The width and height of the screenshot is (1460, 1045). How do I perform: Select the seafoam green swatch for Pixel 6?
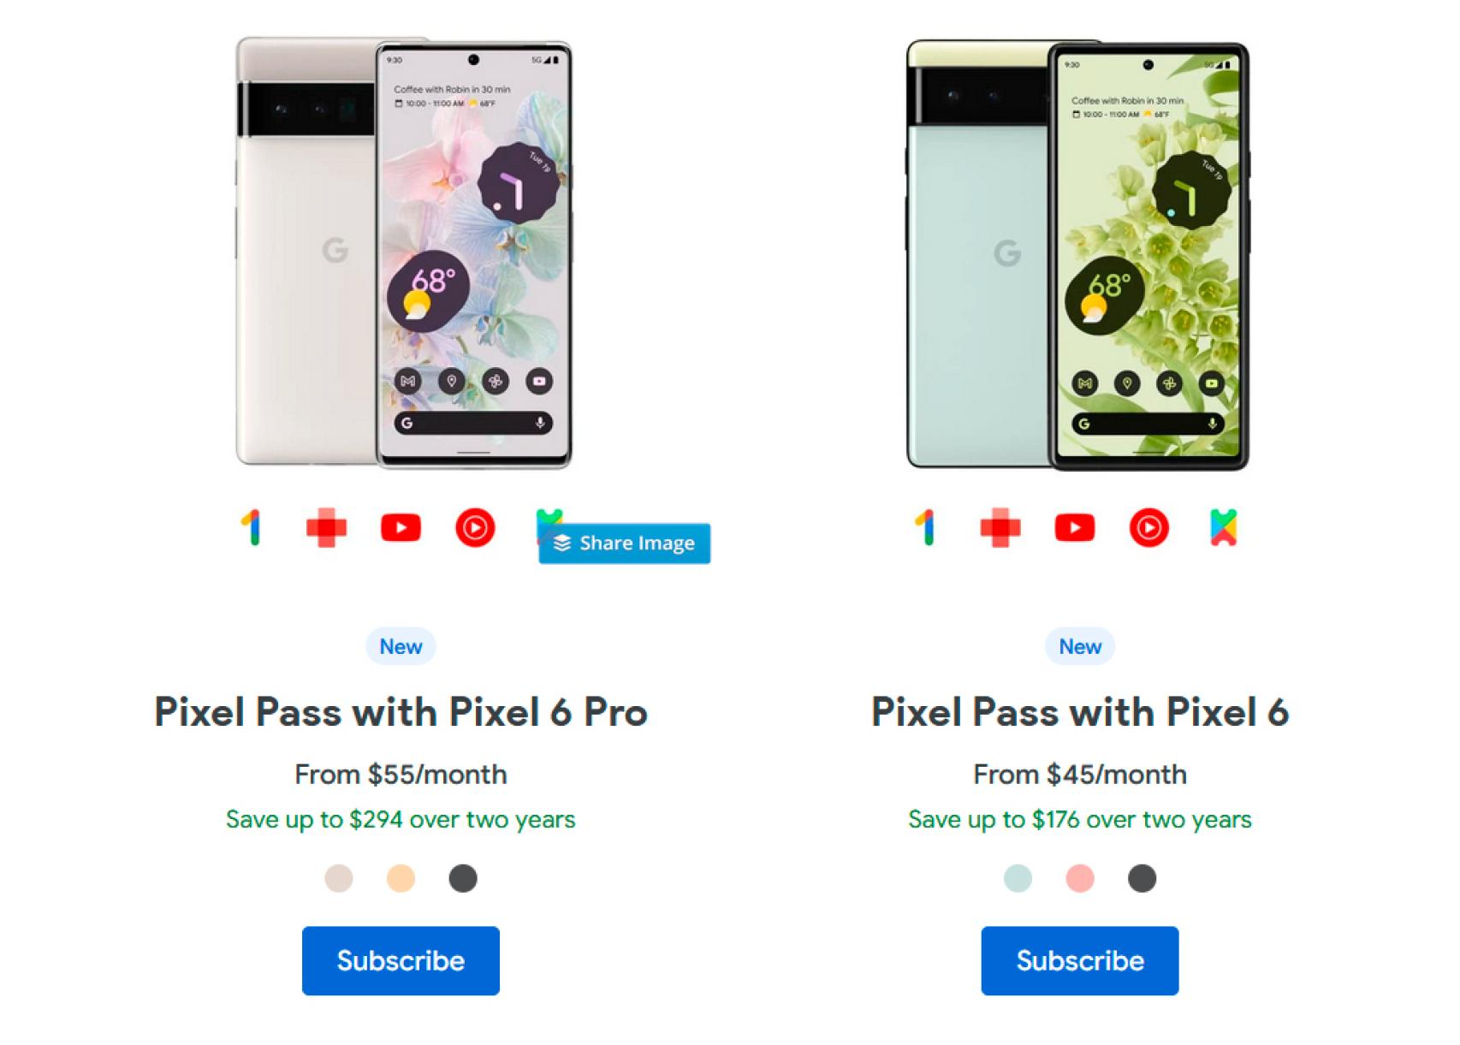(x=1018, y=878)
